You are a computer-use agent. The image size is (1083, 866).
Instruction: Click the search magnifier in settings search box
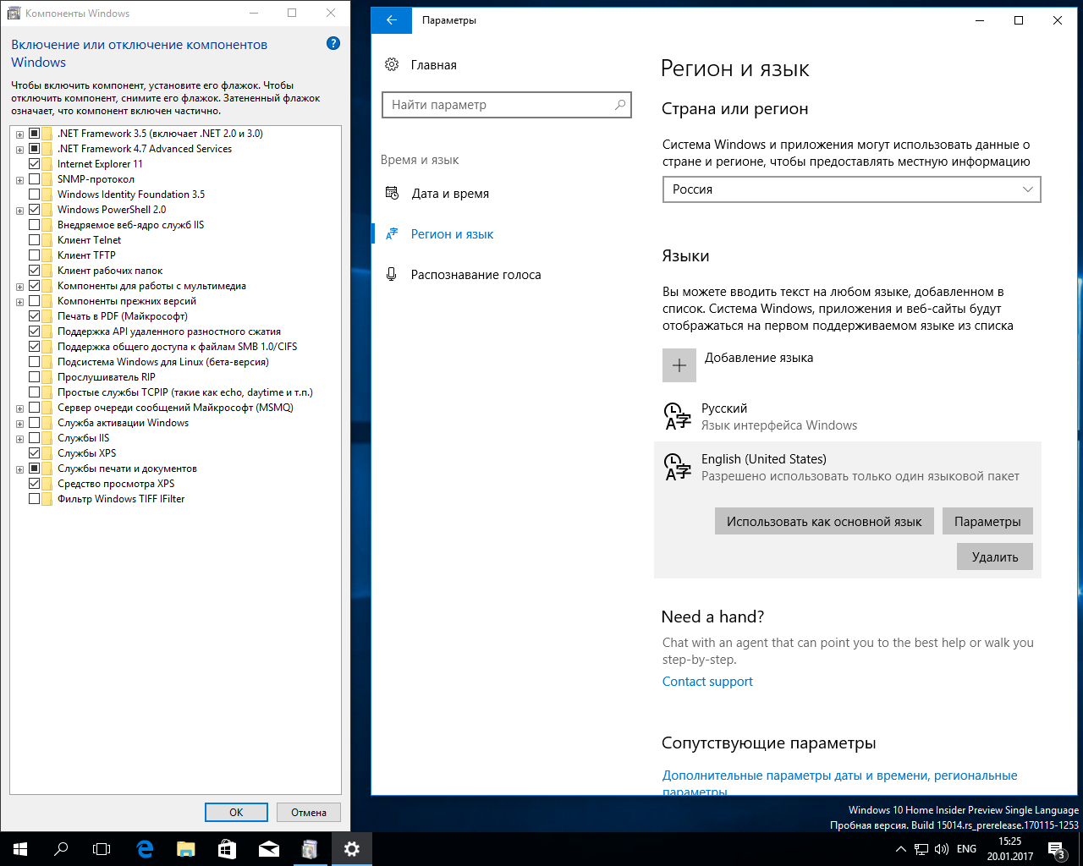pyautogui.click(x=620, y=105)
